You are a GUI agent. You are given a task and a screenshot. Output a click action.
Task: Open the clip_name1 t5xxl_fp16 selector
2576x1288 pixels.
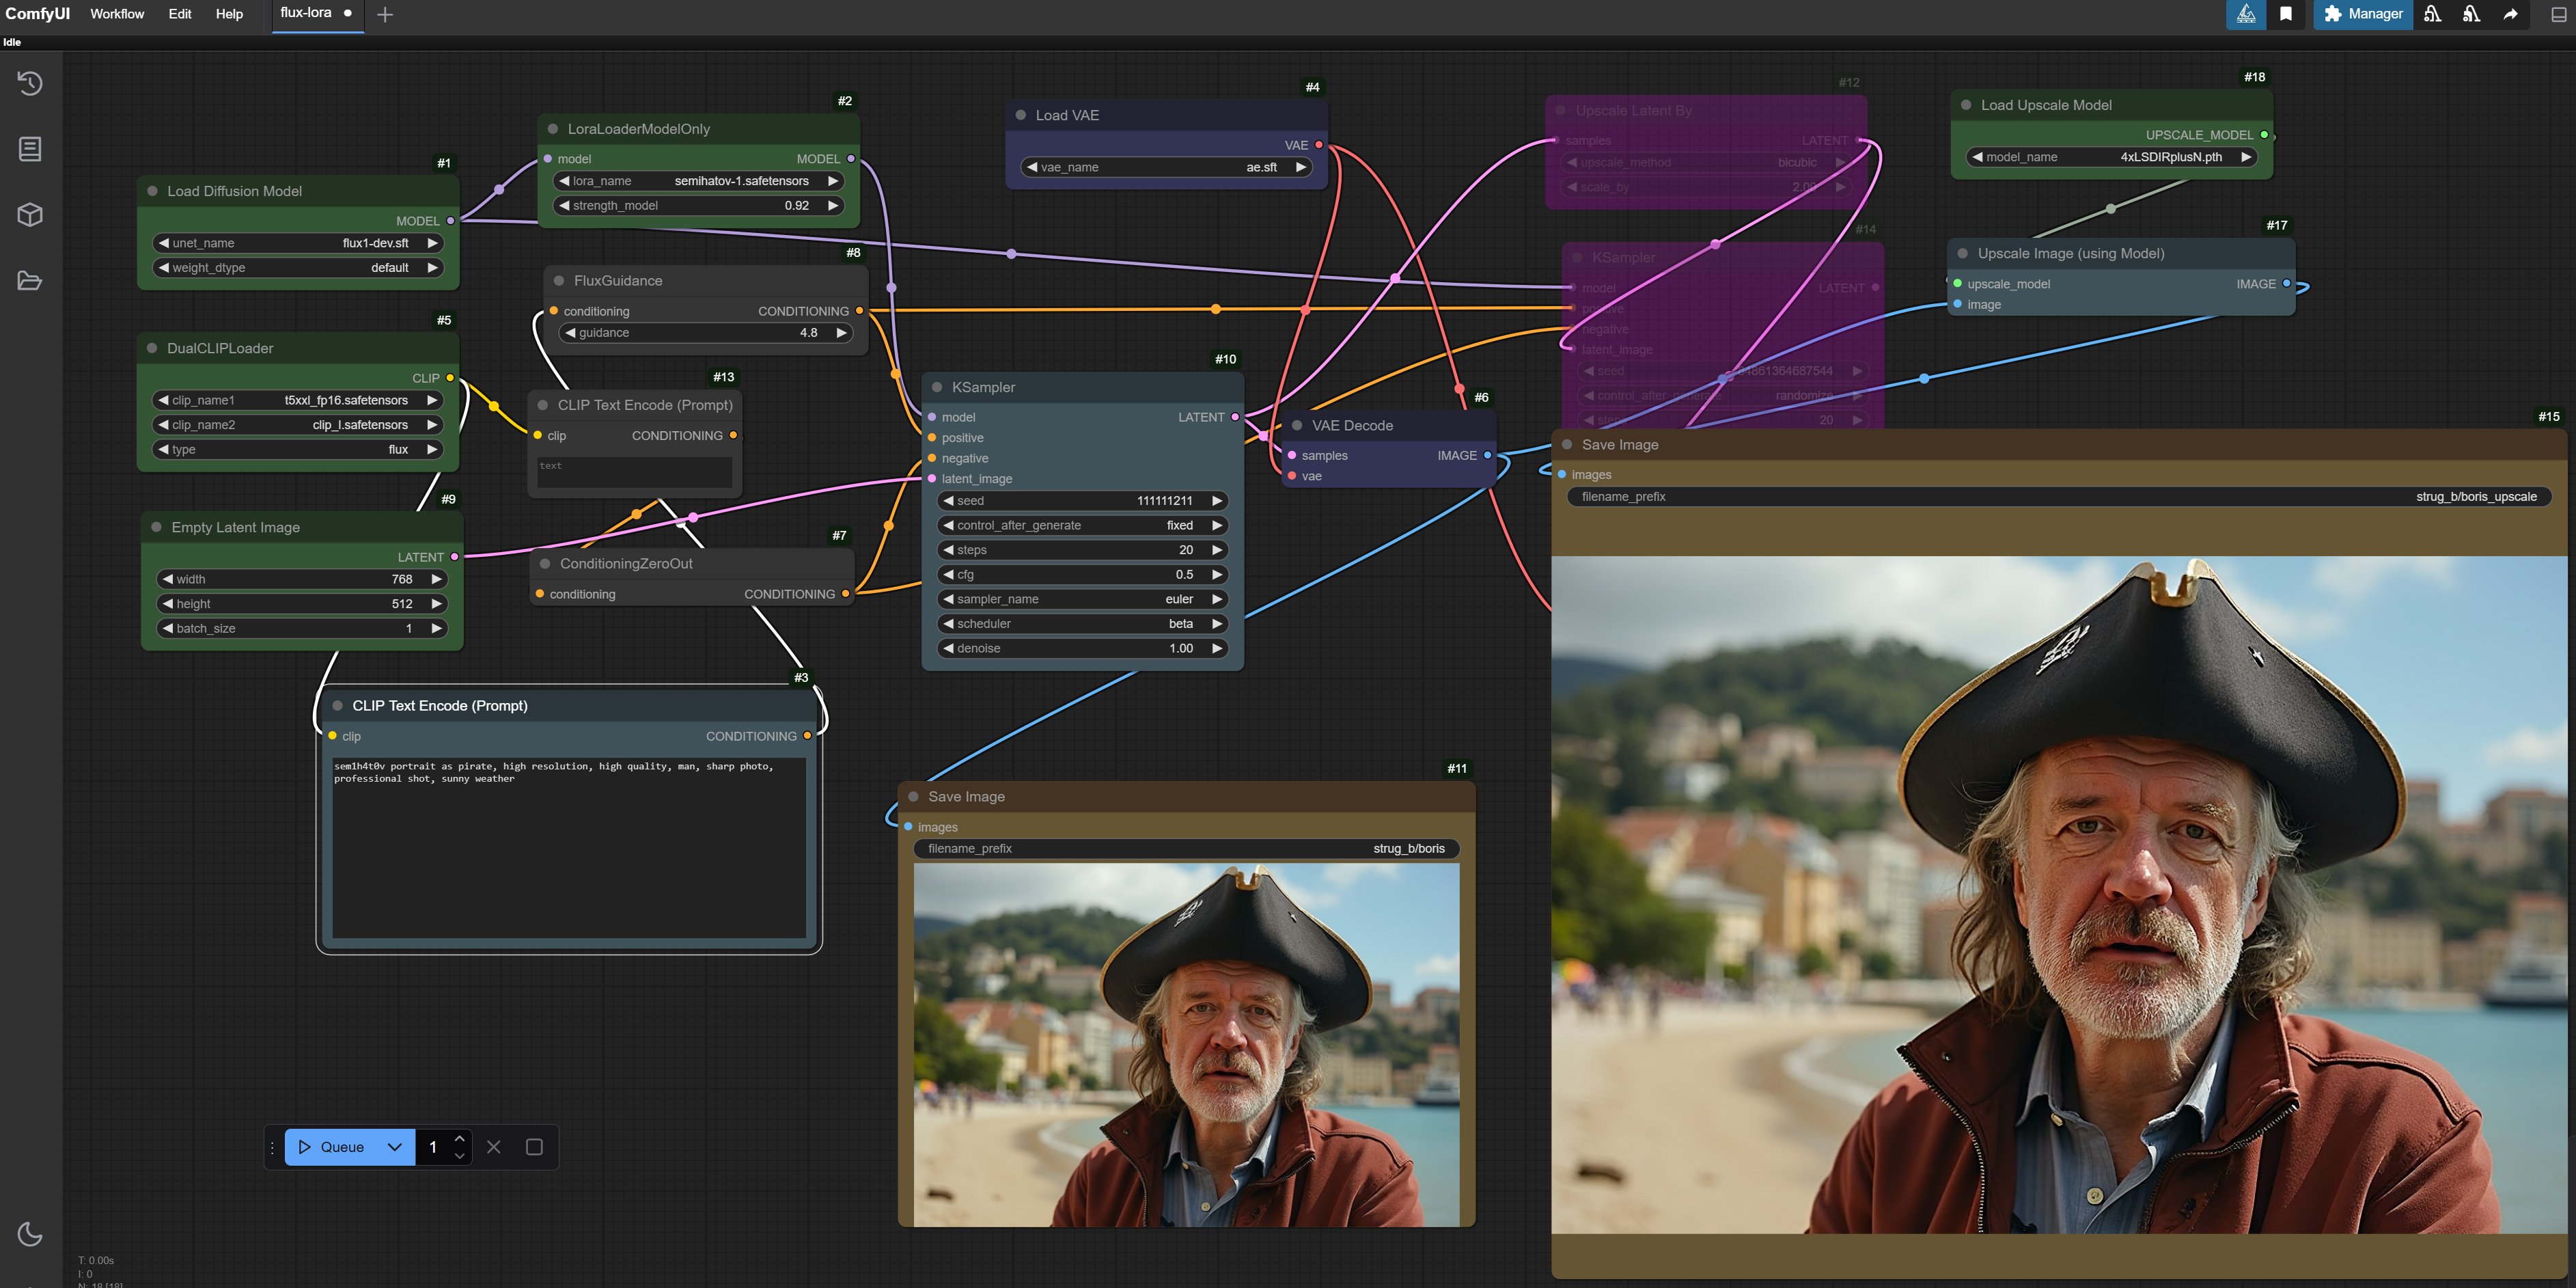pyautogui.click(x=298, y=400)
